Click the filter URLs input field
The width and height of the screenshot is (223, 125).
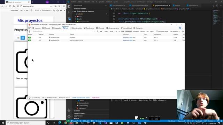click(x=63, y=32)
